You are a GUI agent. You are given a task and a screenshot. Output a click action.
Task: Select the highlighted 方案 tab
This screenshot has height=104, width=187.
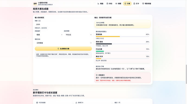pyautogui.click(x=127, y=4)
